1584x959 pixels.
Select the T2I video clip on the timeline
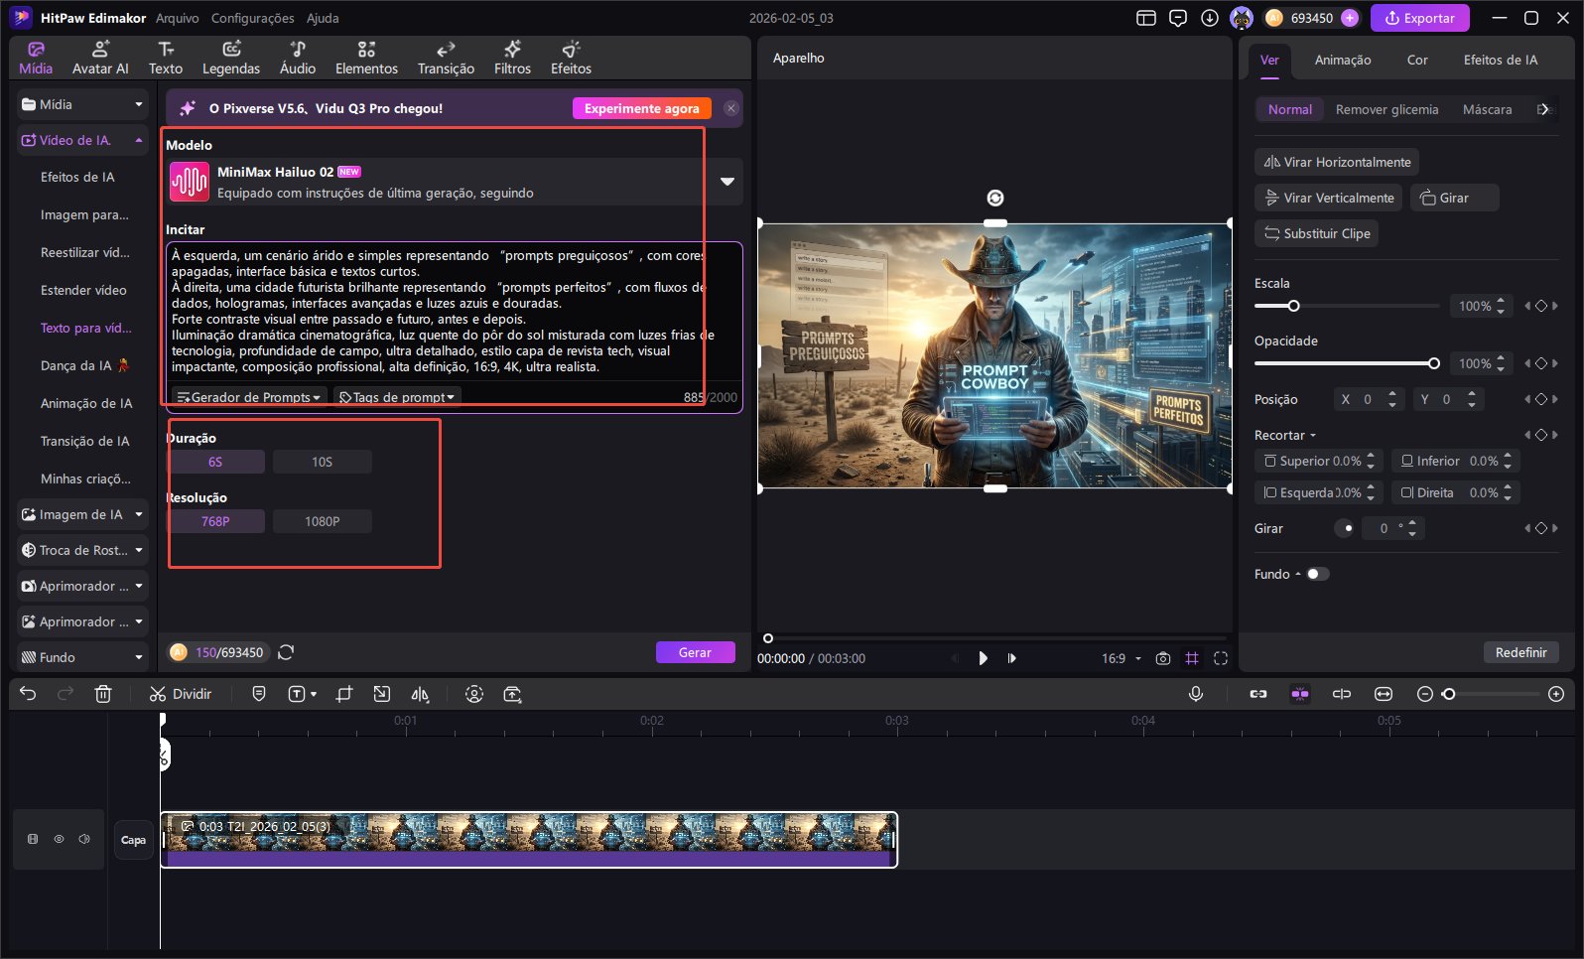click(x=528, y=840)
